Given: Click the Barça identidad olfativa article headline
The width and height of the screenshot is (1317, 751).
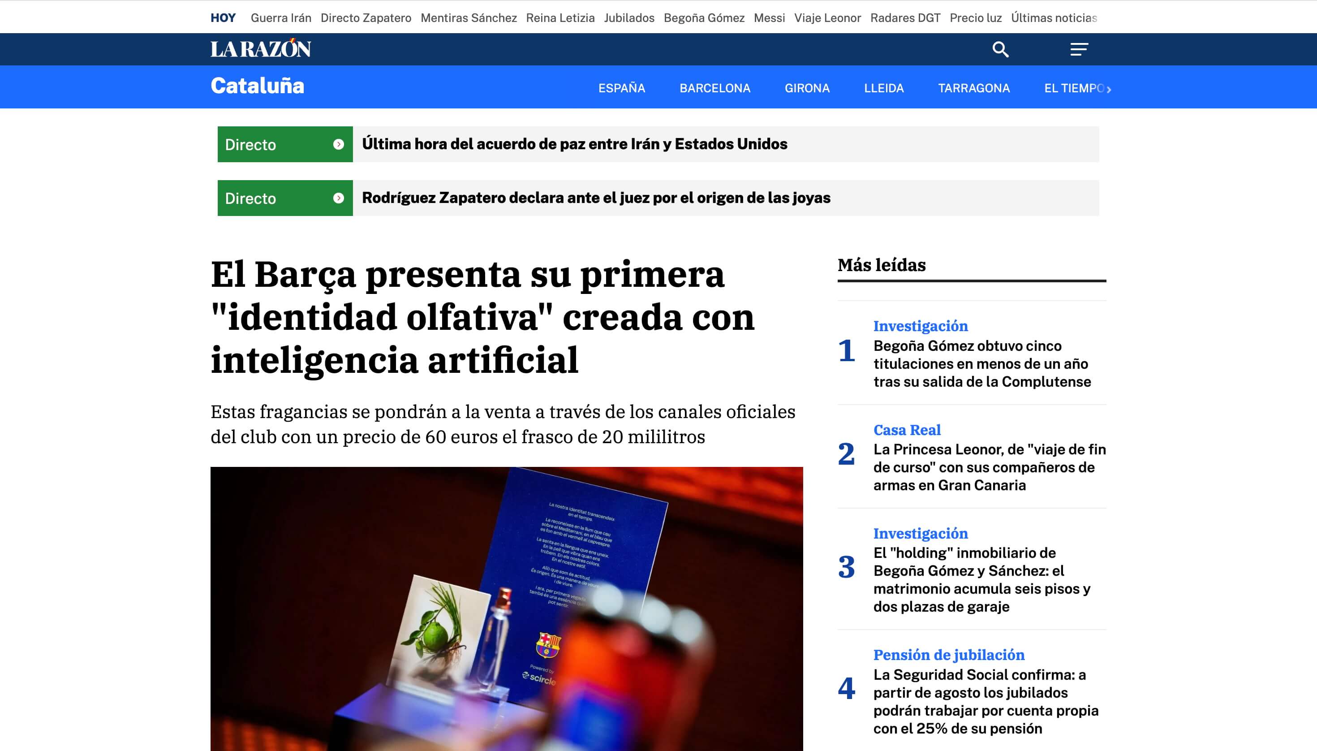Looking at the screenshot, I should (482, 317).
